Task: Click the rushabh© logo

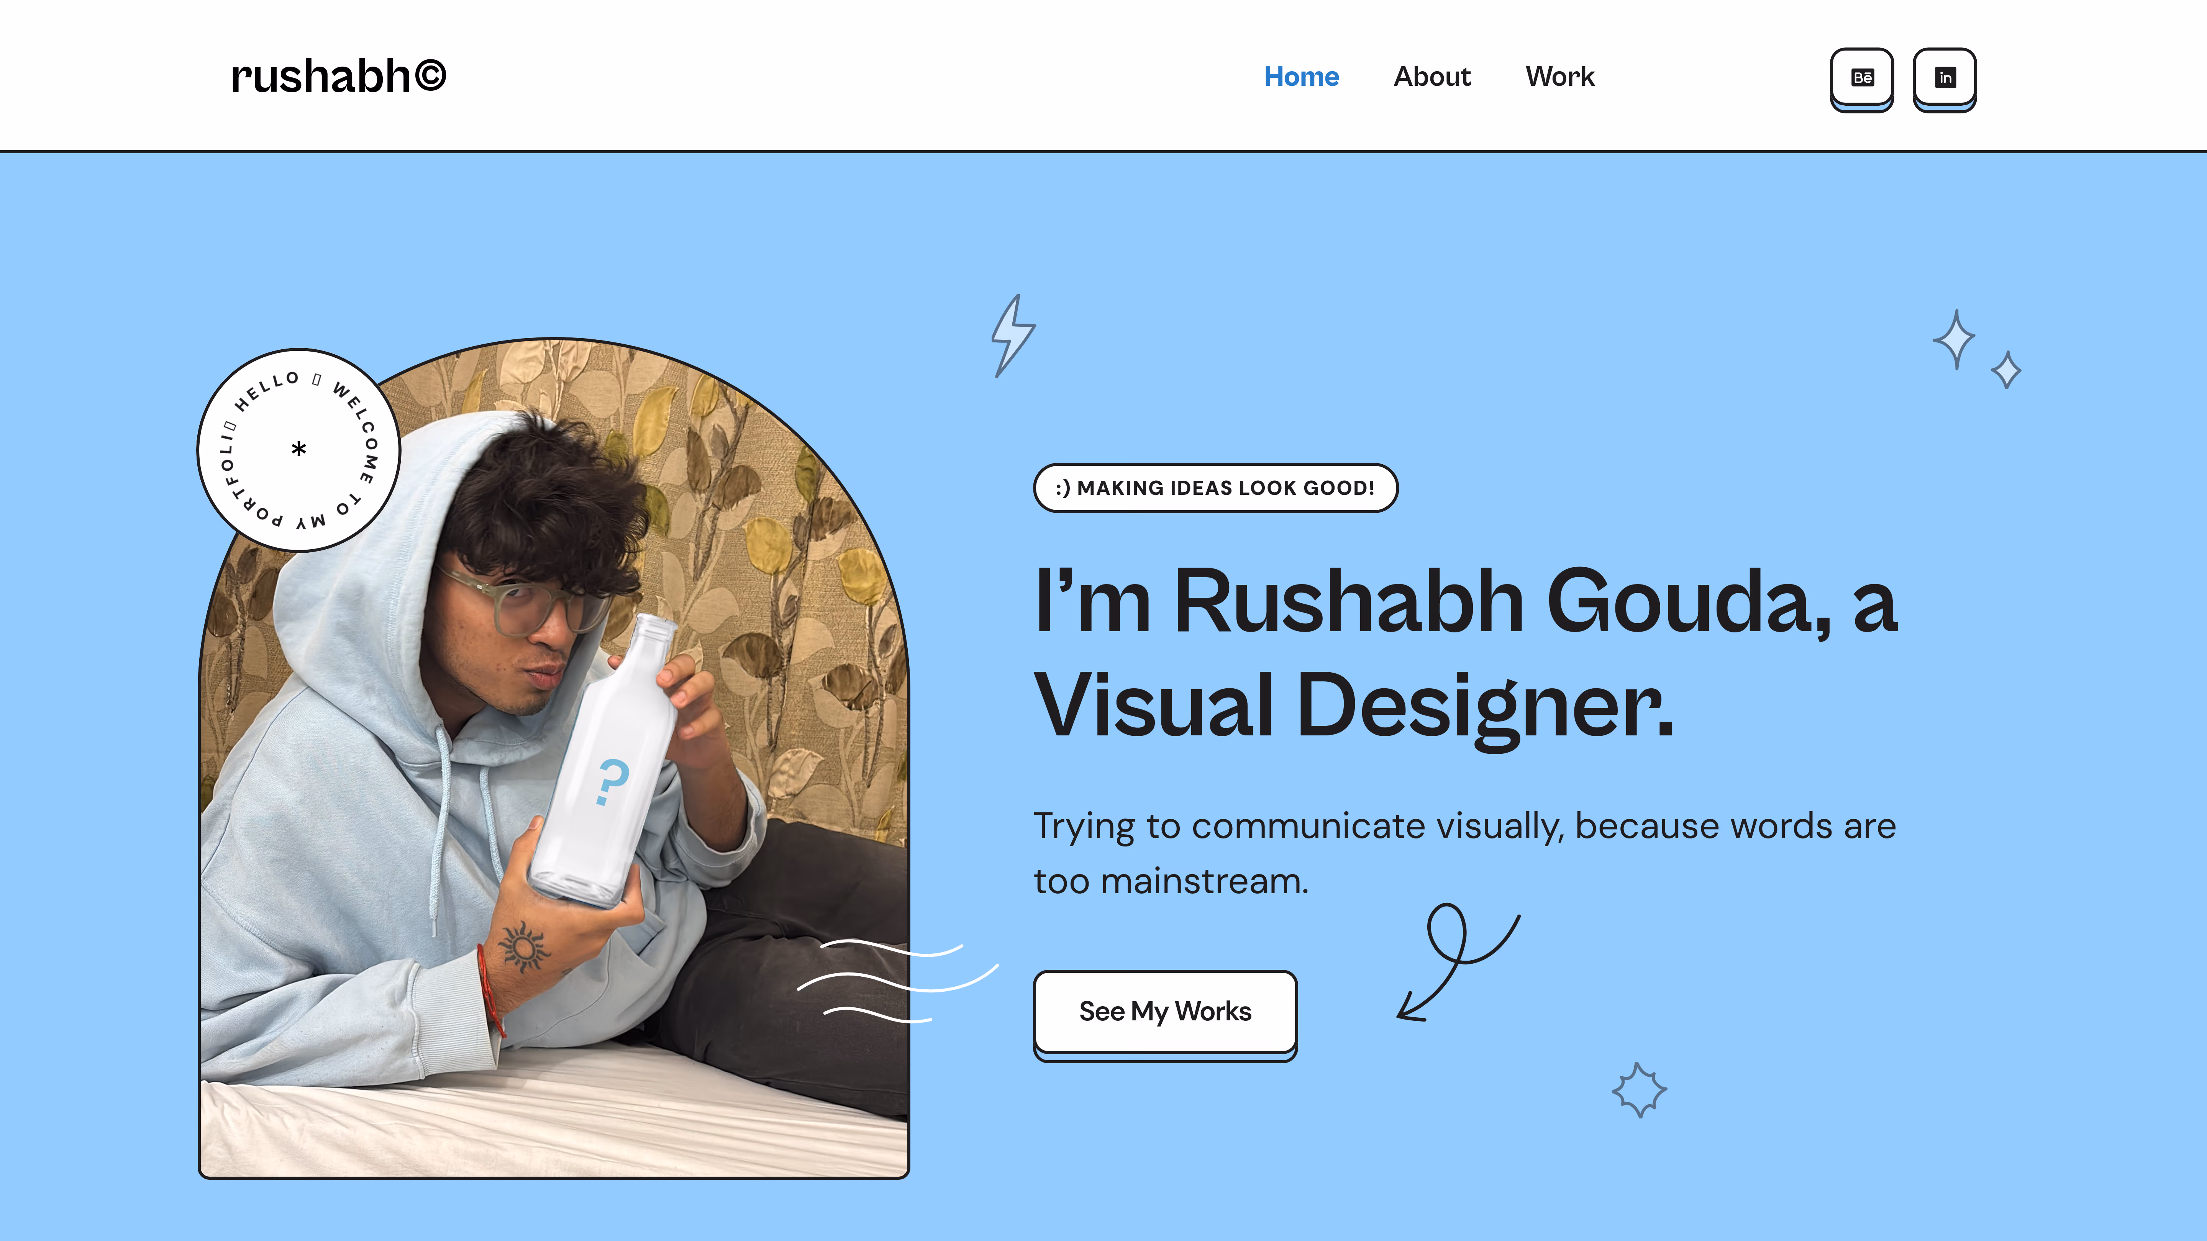Action: click(338, 76)
